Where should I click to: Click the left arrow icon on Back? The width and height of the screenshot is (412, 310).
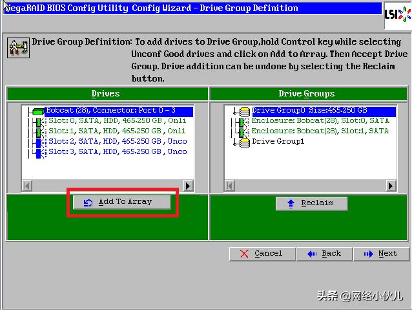312,254
